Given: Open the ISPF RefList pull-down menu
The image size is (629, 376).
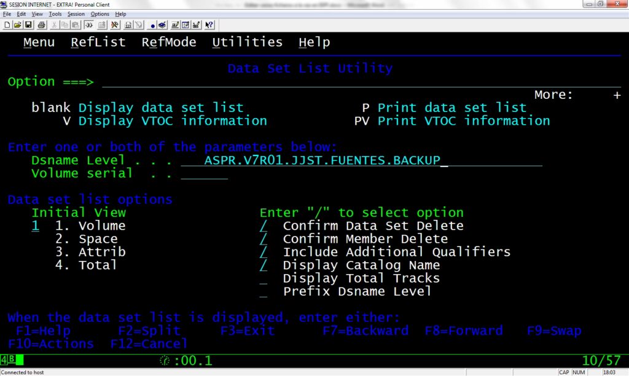Looking at the screenshot, I should 98,42.
